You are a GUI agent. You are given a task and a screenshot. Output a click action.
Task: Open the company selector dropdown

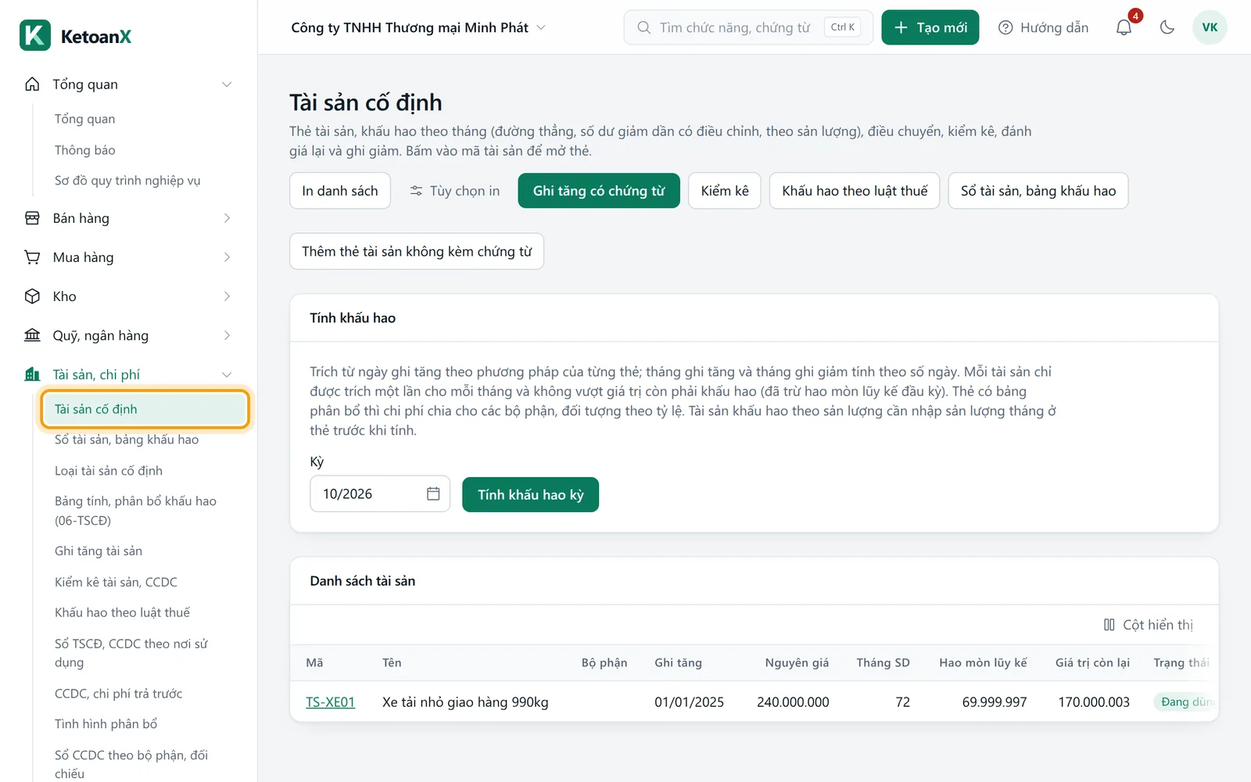(418, 27)
